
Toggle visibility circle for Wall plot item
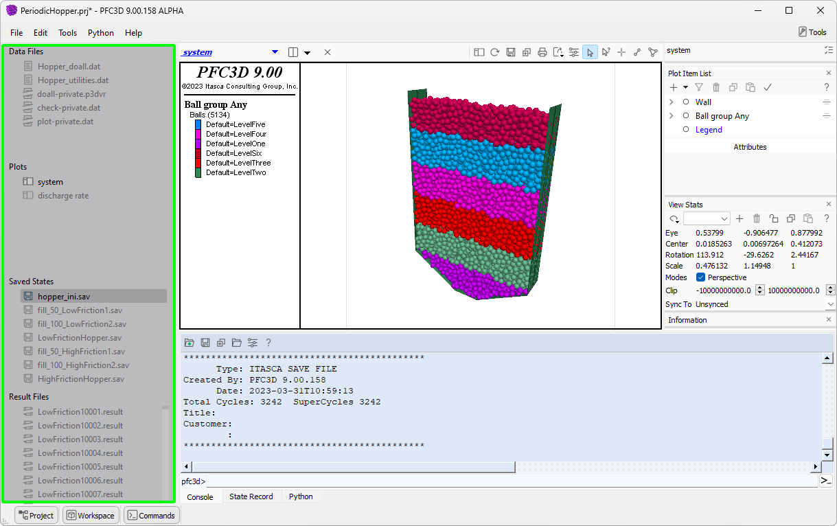[685, 102]
